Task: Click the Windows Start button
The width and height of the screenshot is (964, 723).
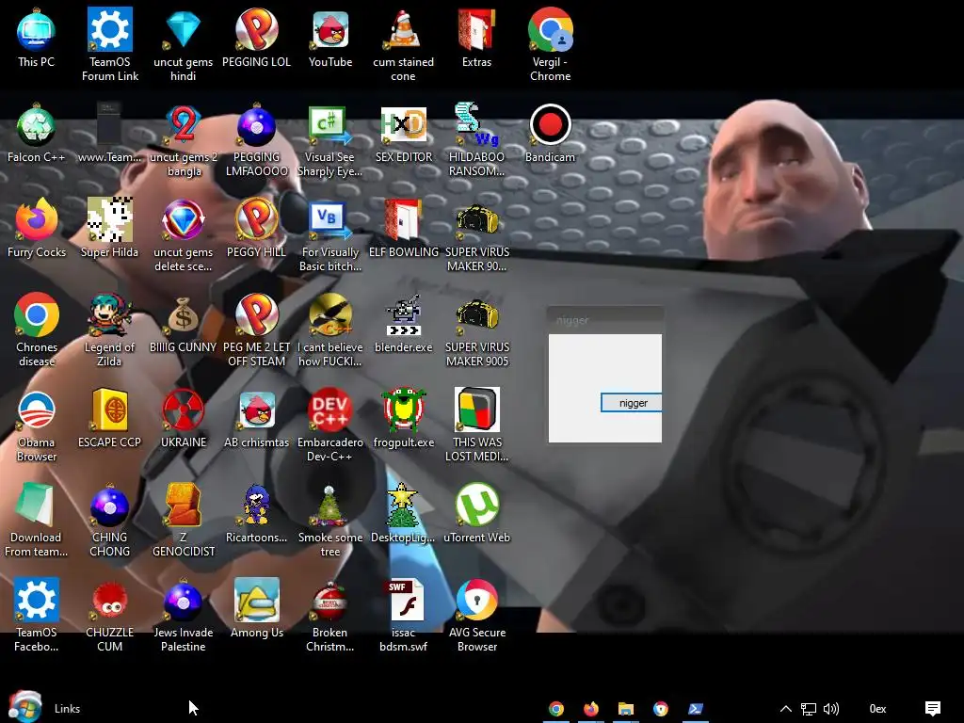Action: click(24, 707)
